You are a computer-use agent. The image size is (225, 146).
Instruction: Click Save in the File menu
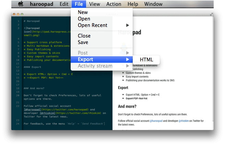pos(83,42)
